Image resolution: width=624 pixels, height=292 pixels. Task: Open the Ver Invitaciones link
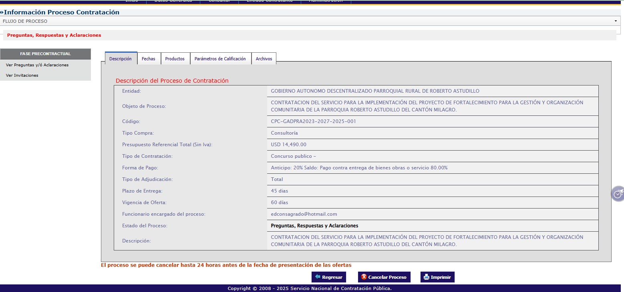[22, 75]
